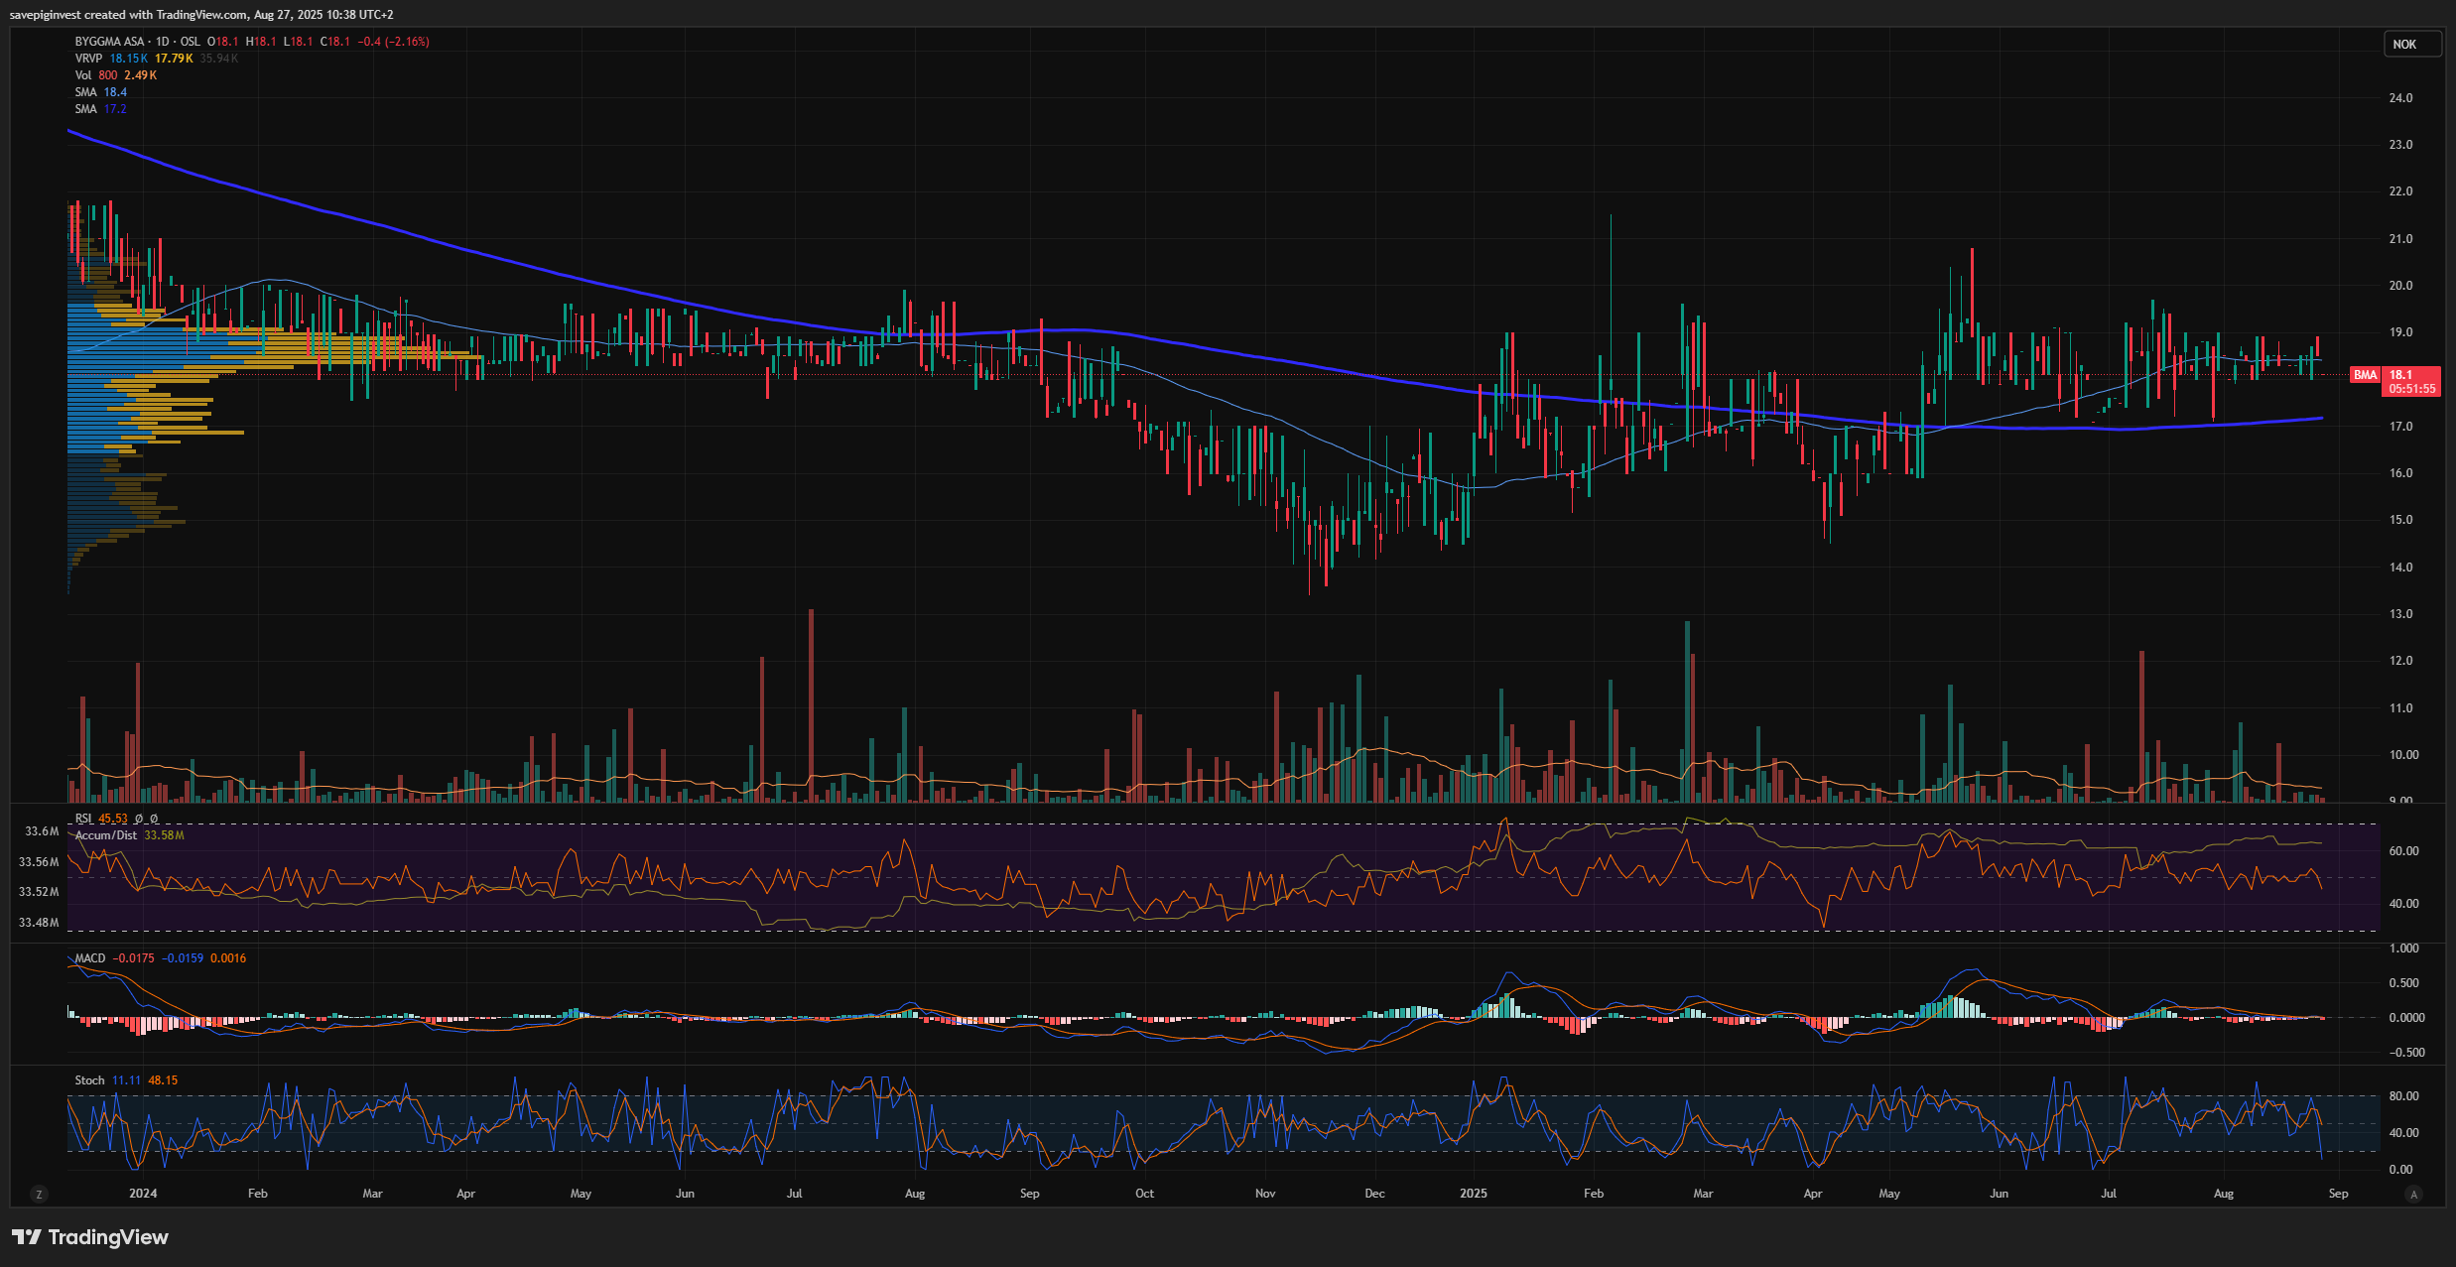The height and width of the screenshot is (1267, 2456).
Task: Select the Accum/Dist indicator label
Action: pyautogui.click(x=106, y=835)
